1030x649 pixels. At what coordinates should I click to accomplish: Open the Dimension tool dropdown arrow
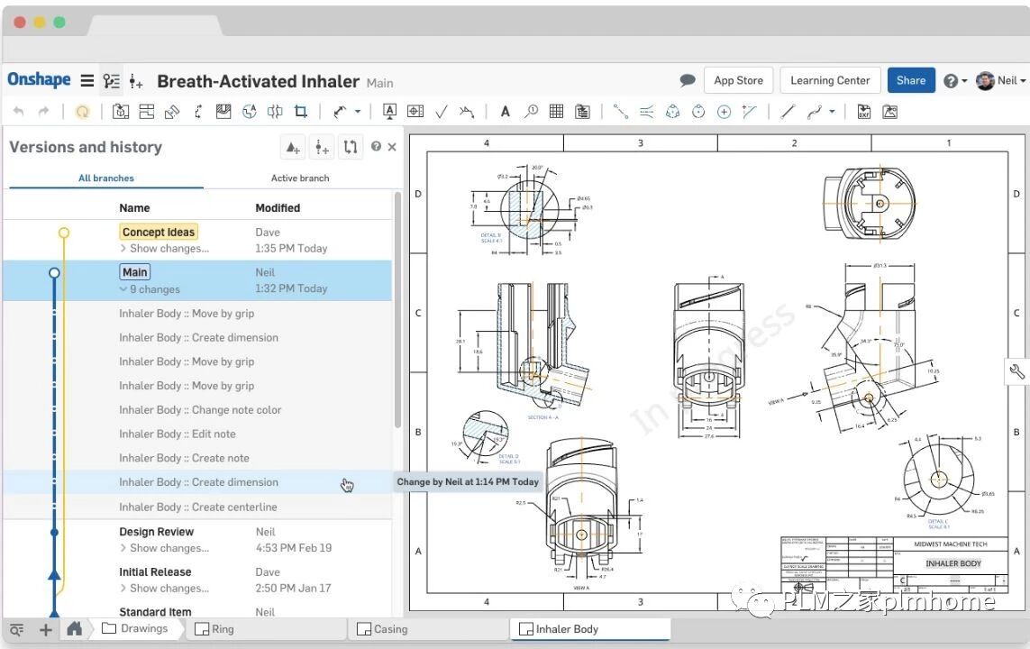[358, 112]
